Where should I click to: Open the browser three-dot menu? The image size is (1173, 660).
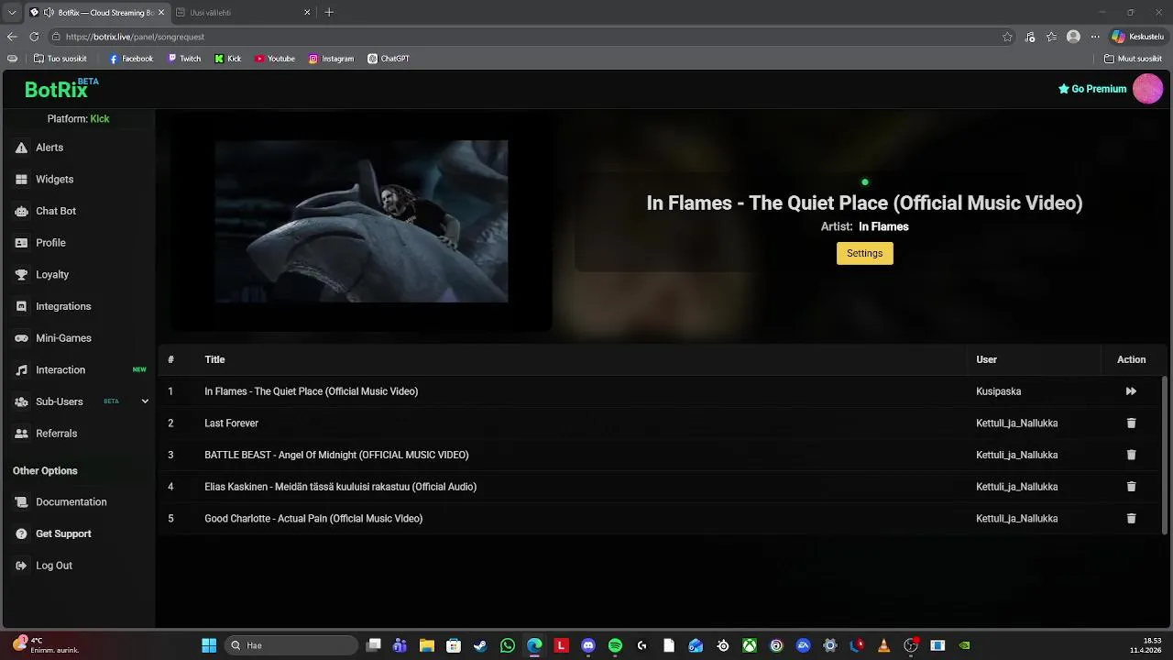pyautogui.click(x=1095, y=37)
